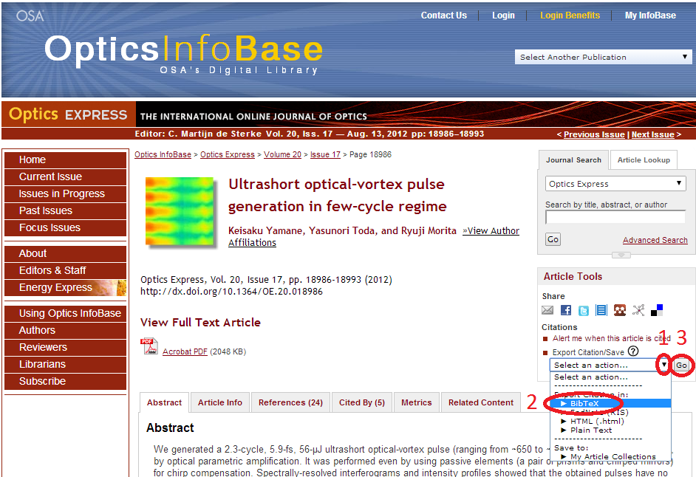The width and height of the screenshot is (696, 477).
Task: Open My InfoBase link
Action: point(650,16)
